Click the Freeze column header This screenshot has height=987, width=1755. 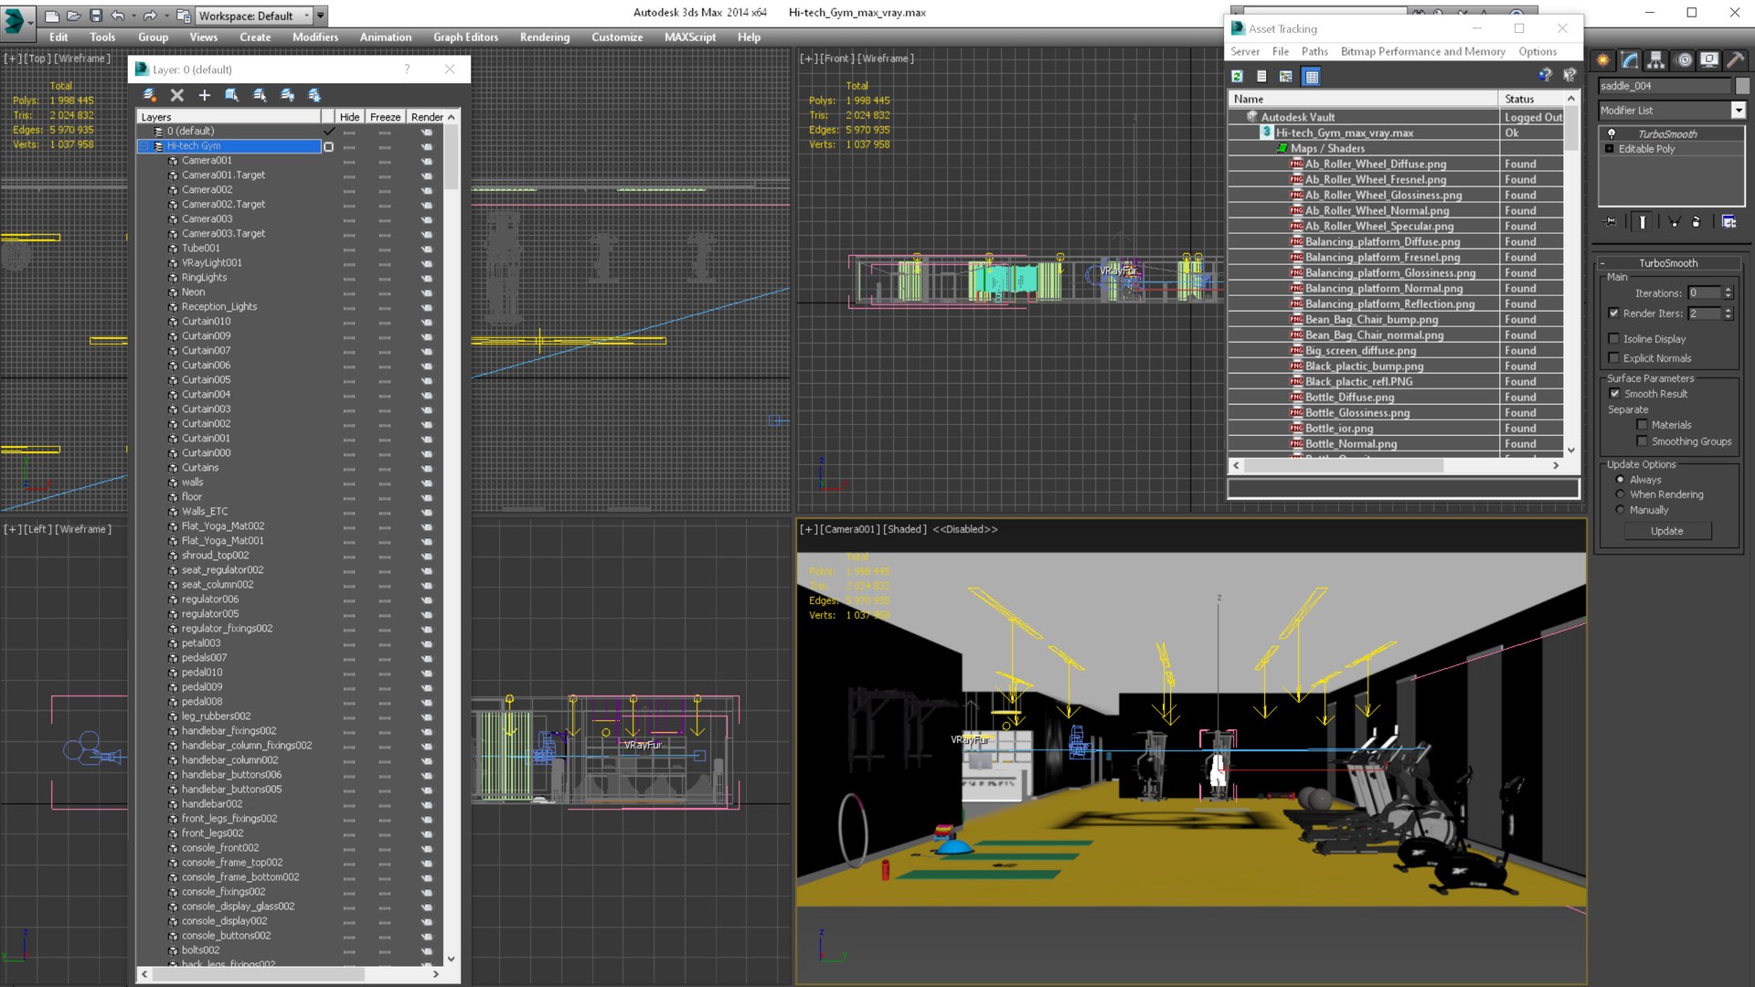coord(385,117)
